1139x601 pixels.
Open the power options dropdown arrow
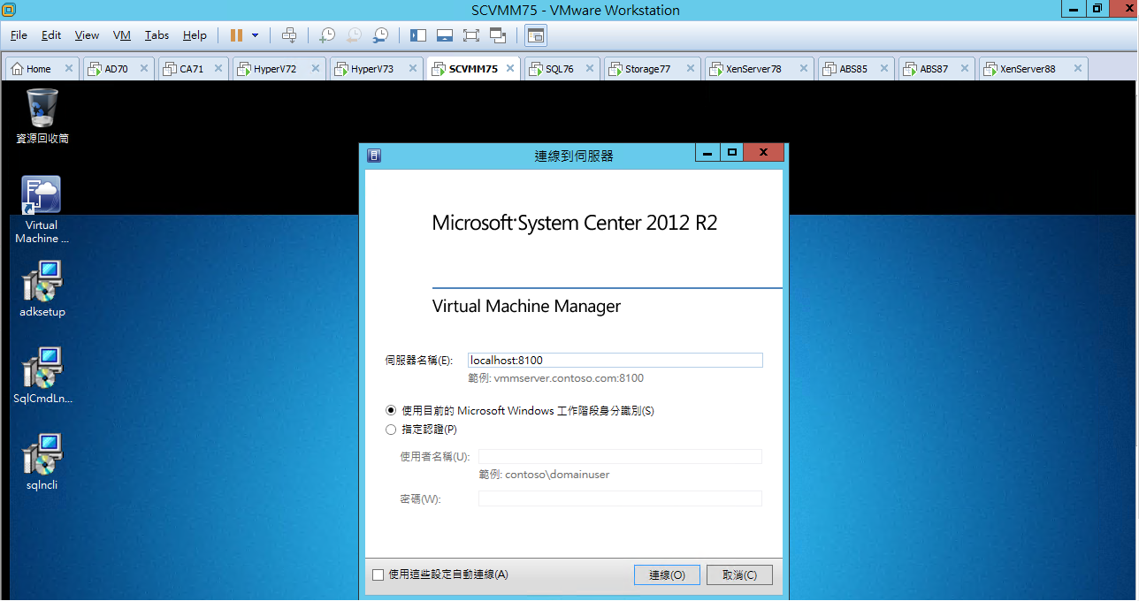click(256, 35)
